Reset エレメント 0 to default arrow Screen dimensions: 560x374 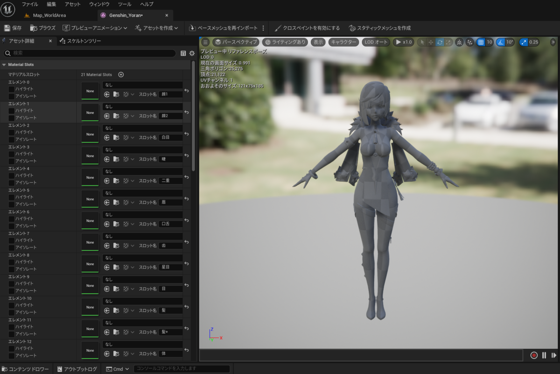click(187, 91)
